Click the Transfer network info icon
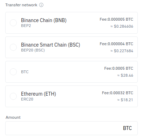Viewport: 143px width, 138px height. pyautogui.click(x=41, y=5)
